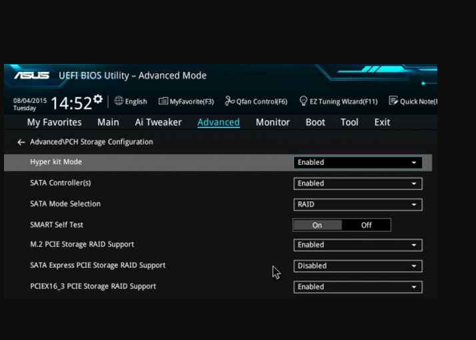The width and height of the screenshot is (476, 340).
Task: Select SATA Express PCIE Storage RAID Support label
Action: pos(98,265)
